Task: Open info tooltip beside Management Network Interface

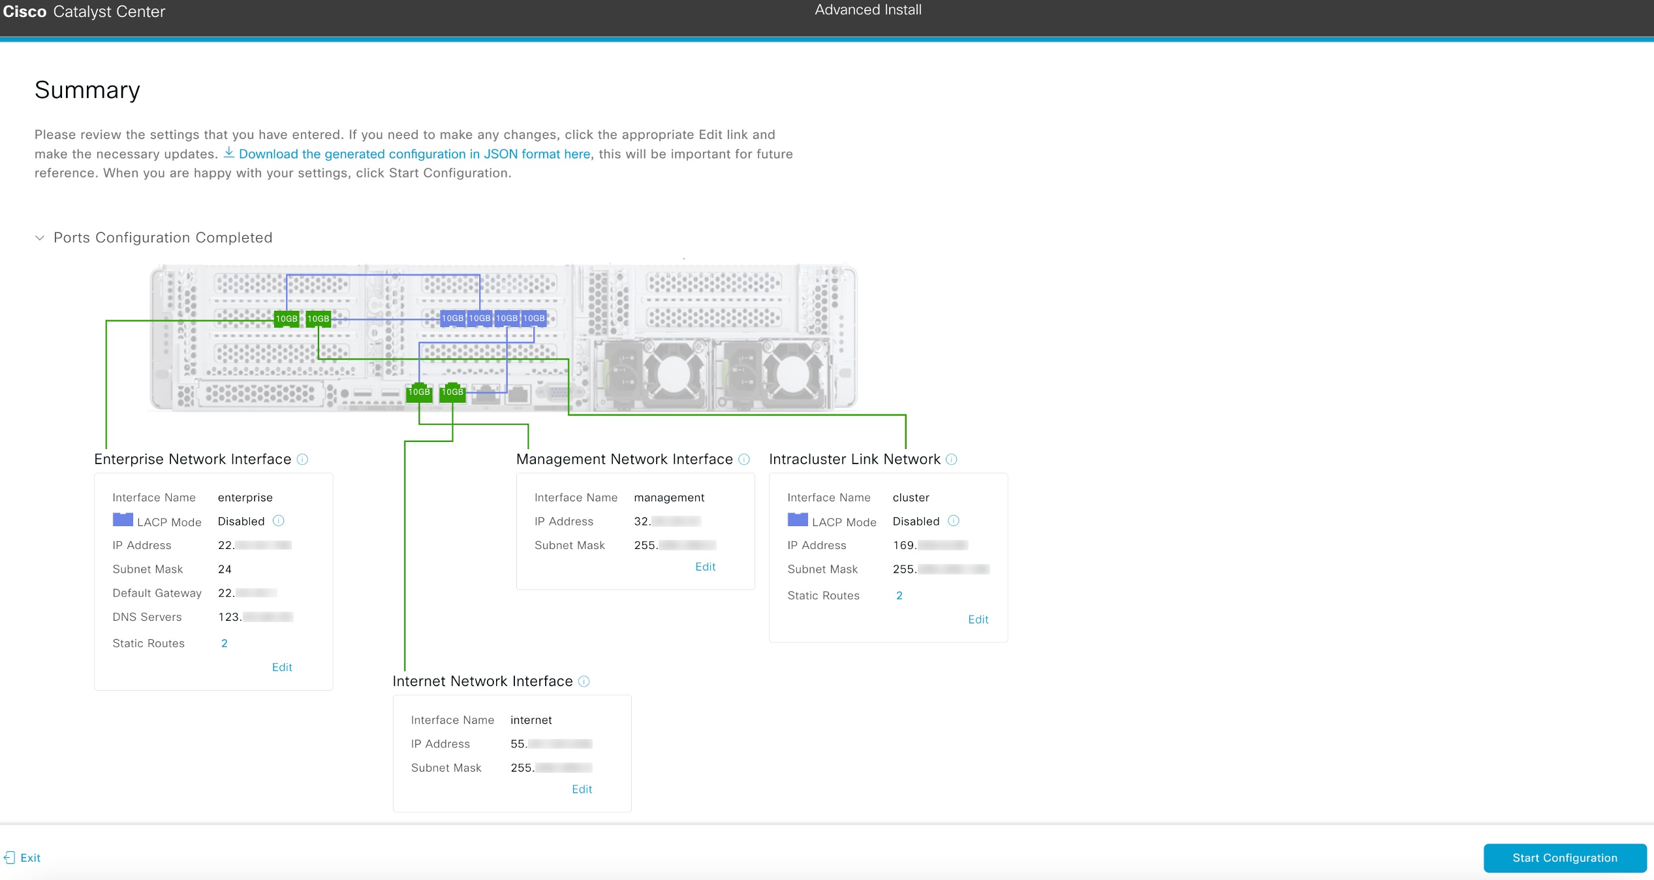Action: coord(743,460)
